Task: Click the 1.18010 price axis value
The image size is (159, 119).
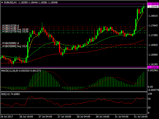Action: (153, 16)
